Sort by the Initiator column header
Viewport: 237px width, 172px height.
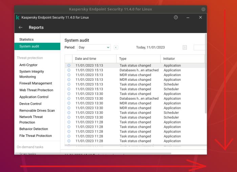point(182,59)
